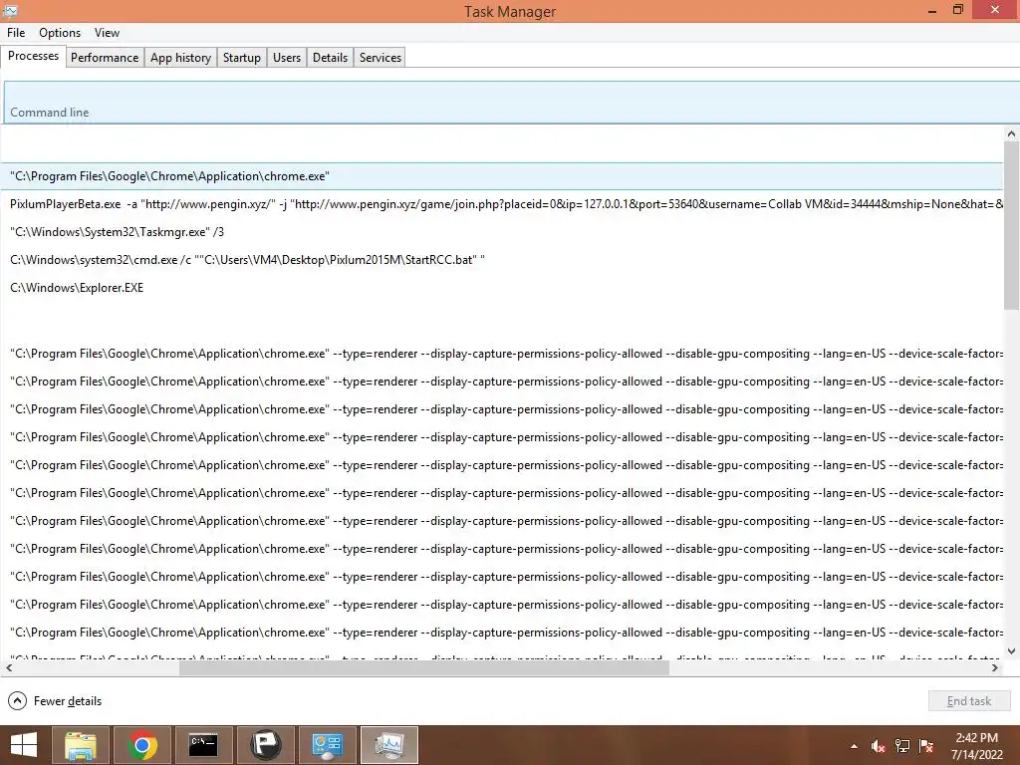Restore down the Task Manager window
The height and width of the screenshot is (765, 1020).
click(x=957, y=10)
